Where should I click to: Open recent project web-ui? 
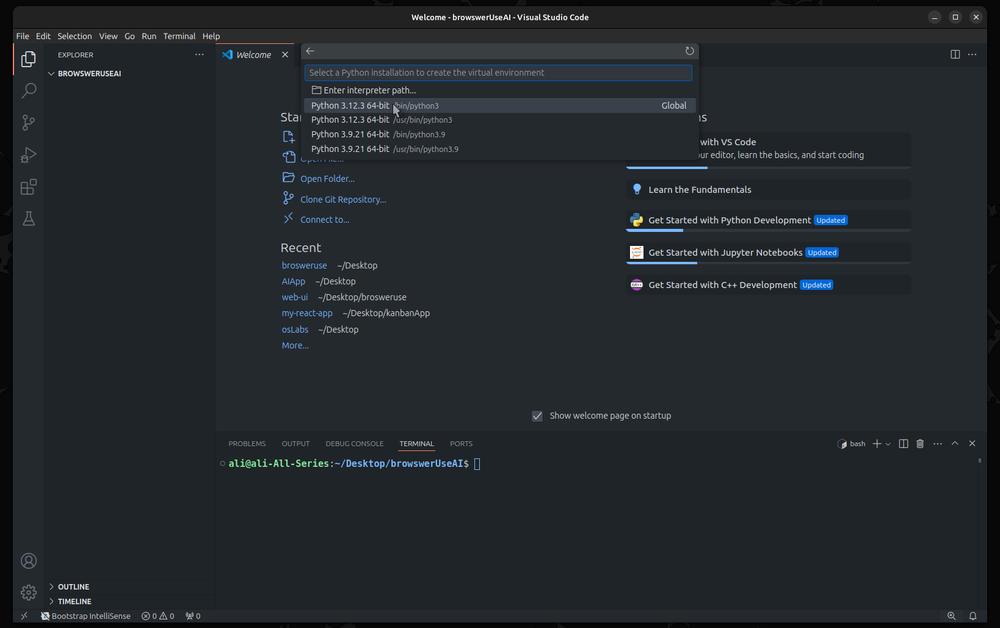coord(295,297)
